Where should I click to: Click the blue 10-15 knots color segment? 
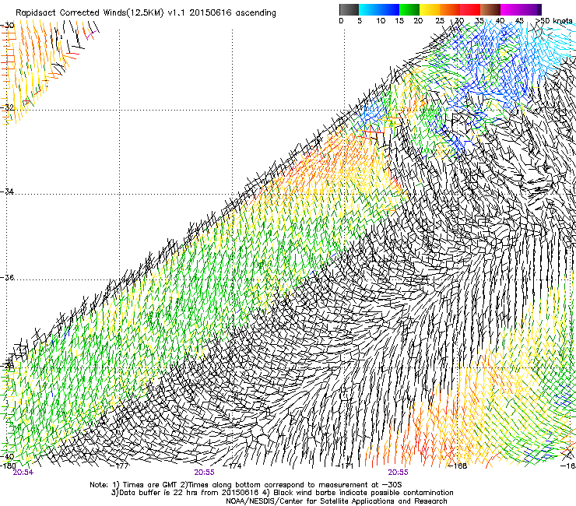(x=388, y=9)
